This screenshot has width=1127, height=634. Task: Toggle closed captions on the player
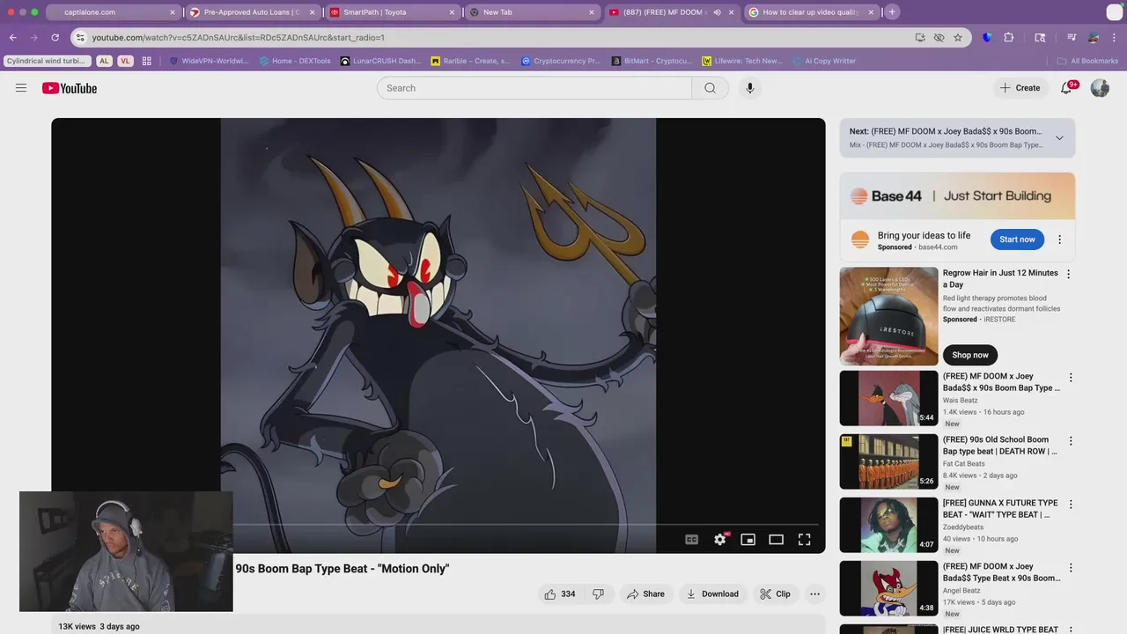(691, 540)
